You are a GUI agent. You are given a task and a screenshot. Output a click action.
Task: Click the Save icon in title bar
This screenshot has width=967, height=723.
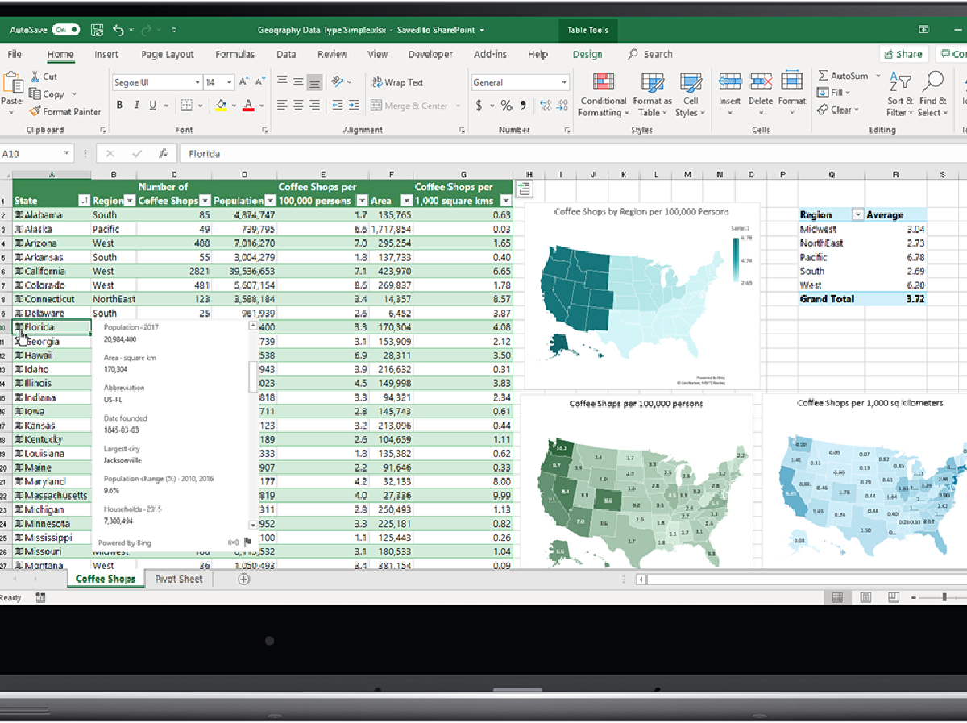(x=98, y=31)
